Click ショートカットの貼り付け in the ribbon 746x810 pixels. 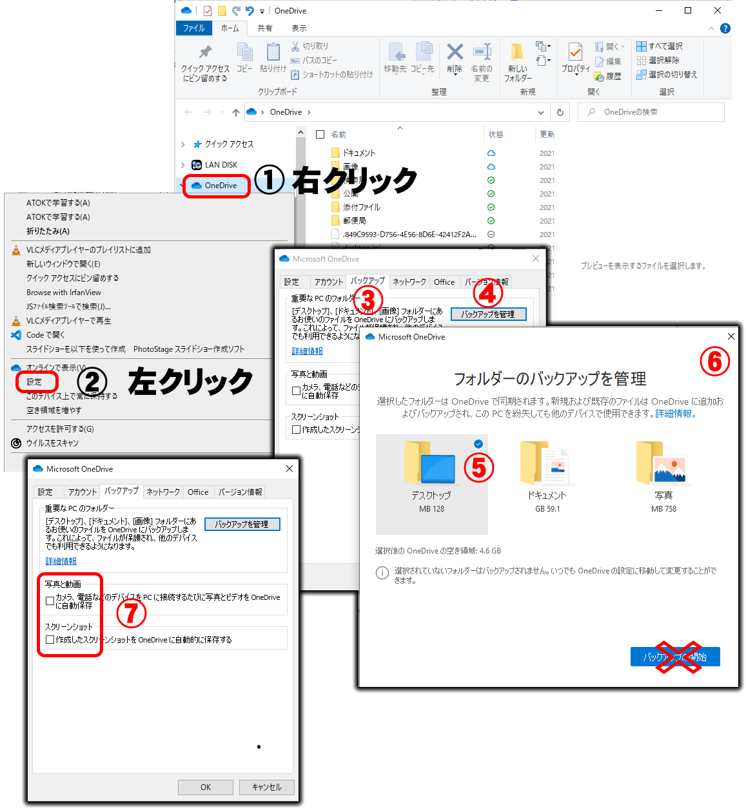click(x=332, y=75)
